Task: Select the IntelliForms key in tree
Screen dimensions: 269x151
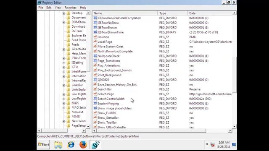Action: coord(79,71)
